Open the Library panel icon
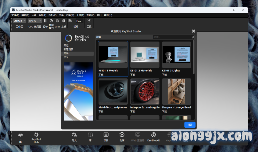This screenshot has height=152, width=258. pos(90,135)
